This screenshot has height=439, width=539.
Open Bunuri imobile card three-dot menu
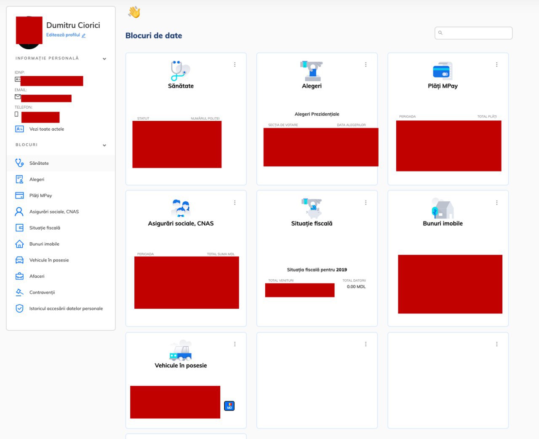pos(497,203)
